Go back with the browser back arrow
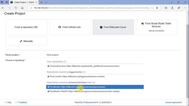This screenshot has height=106, width=189. (3, 8)
